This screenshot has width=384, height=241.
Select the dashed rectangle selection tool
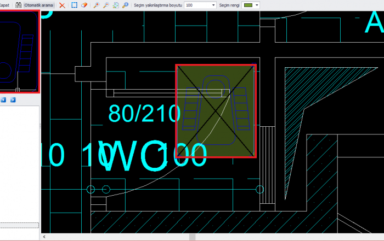75,5
